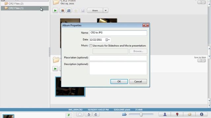Viewport: 211px width, 118px height.
Task: Close the Album Properties dialog
Action: 146,25
